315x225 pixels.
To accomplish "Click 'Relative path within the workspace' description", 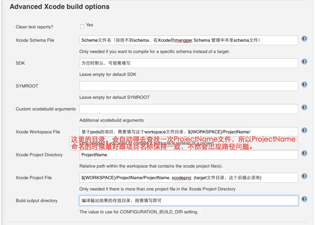I will pyautogui.click(x=151, y=166).
